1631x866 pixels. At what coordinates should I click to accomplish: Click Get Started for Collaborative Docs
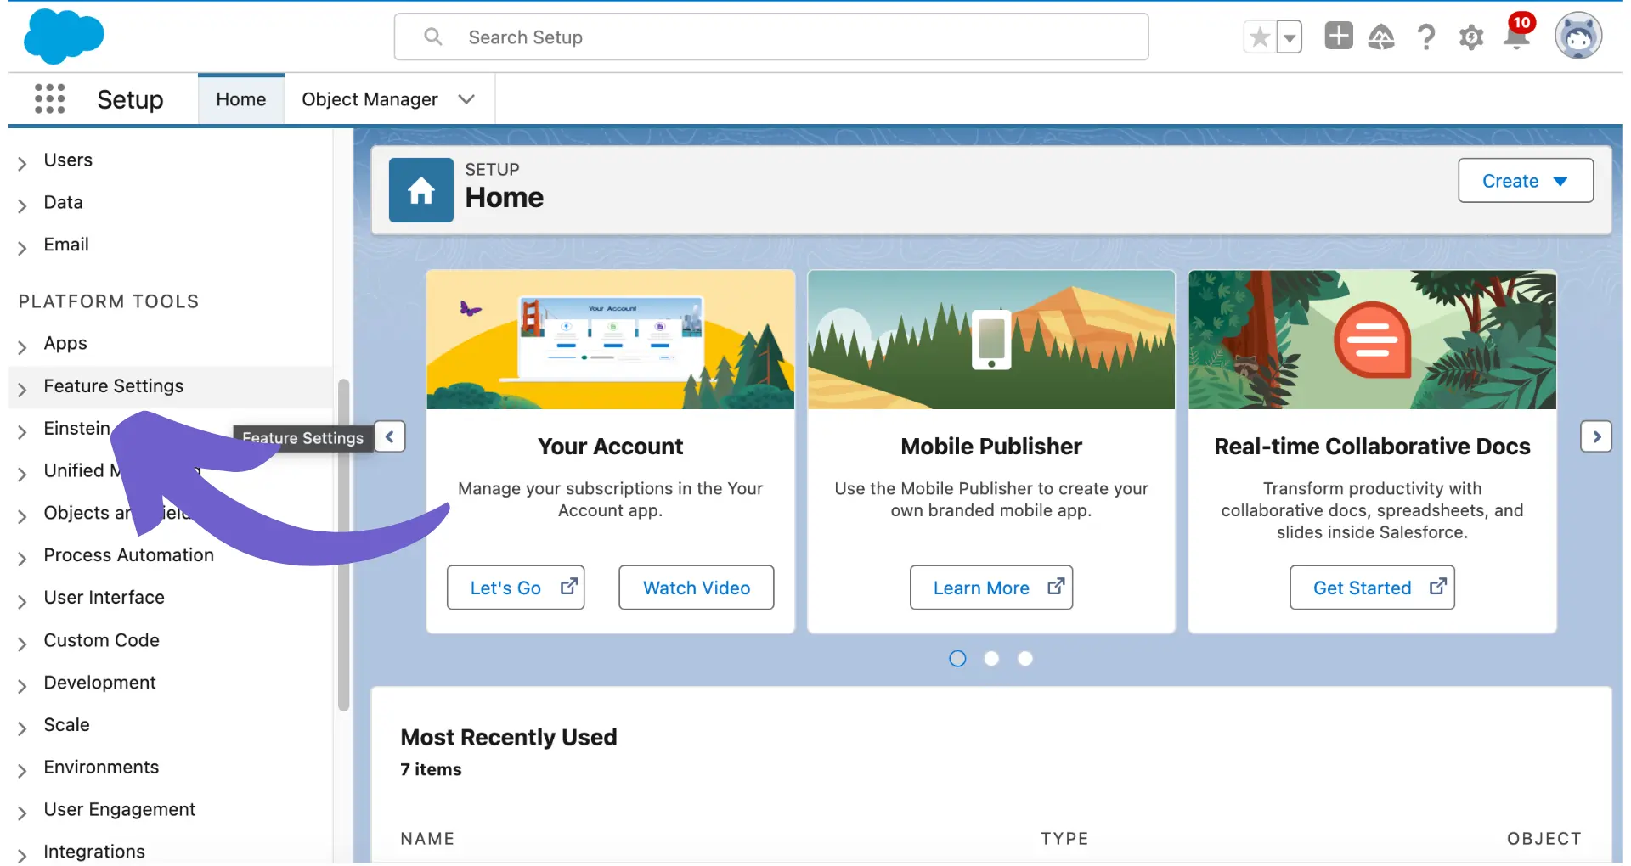(1372, 588)
